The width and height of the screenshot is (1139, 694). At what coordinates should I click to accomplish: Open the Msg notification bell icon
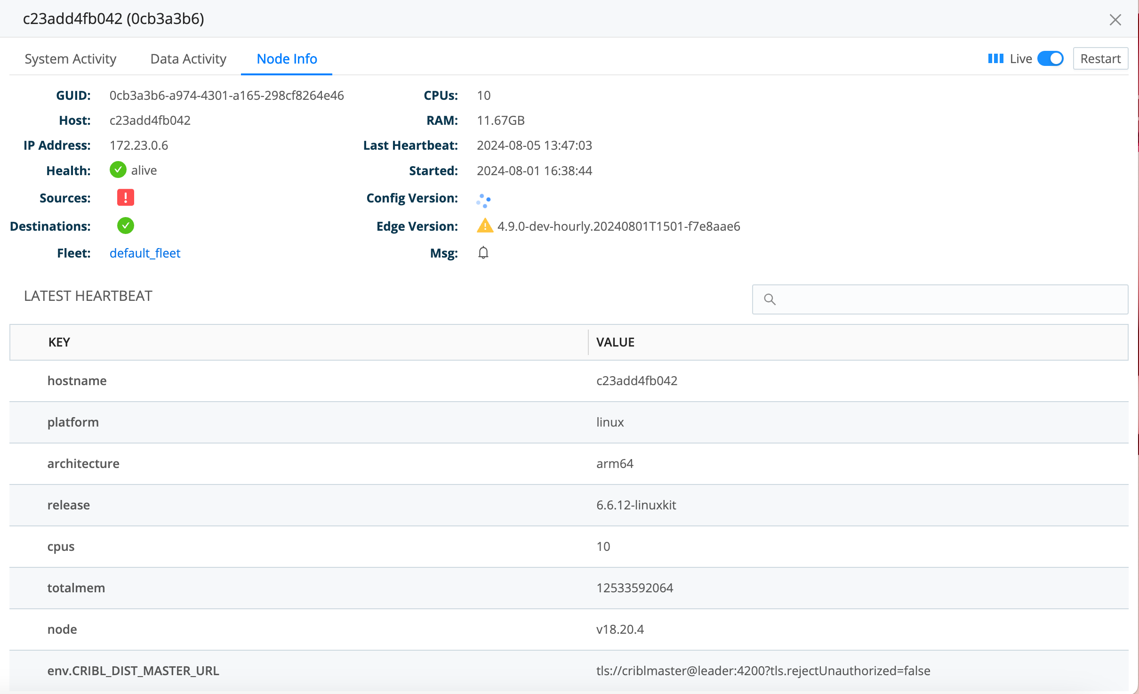(483, 253)
